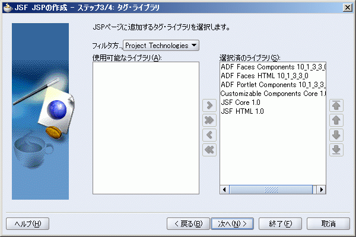Select ADF Faces Components 10_1_3_3 library
This screenshot has height=237, width=356.
[273, 67]
